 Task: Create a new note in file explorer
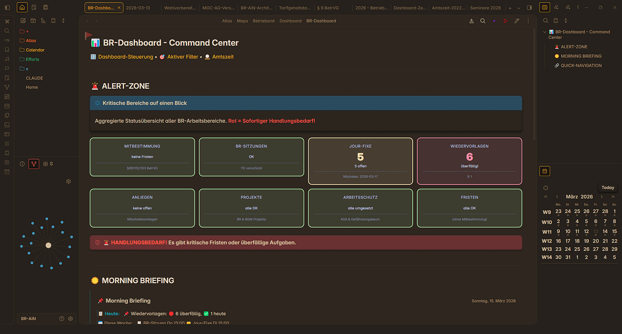(23, 20)
